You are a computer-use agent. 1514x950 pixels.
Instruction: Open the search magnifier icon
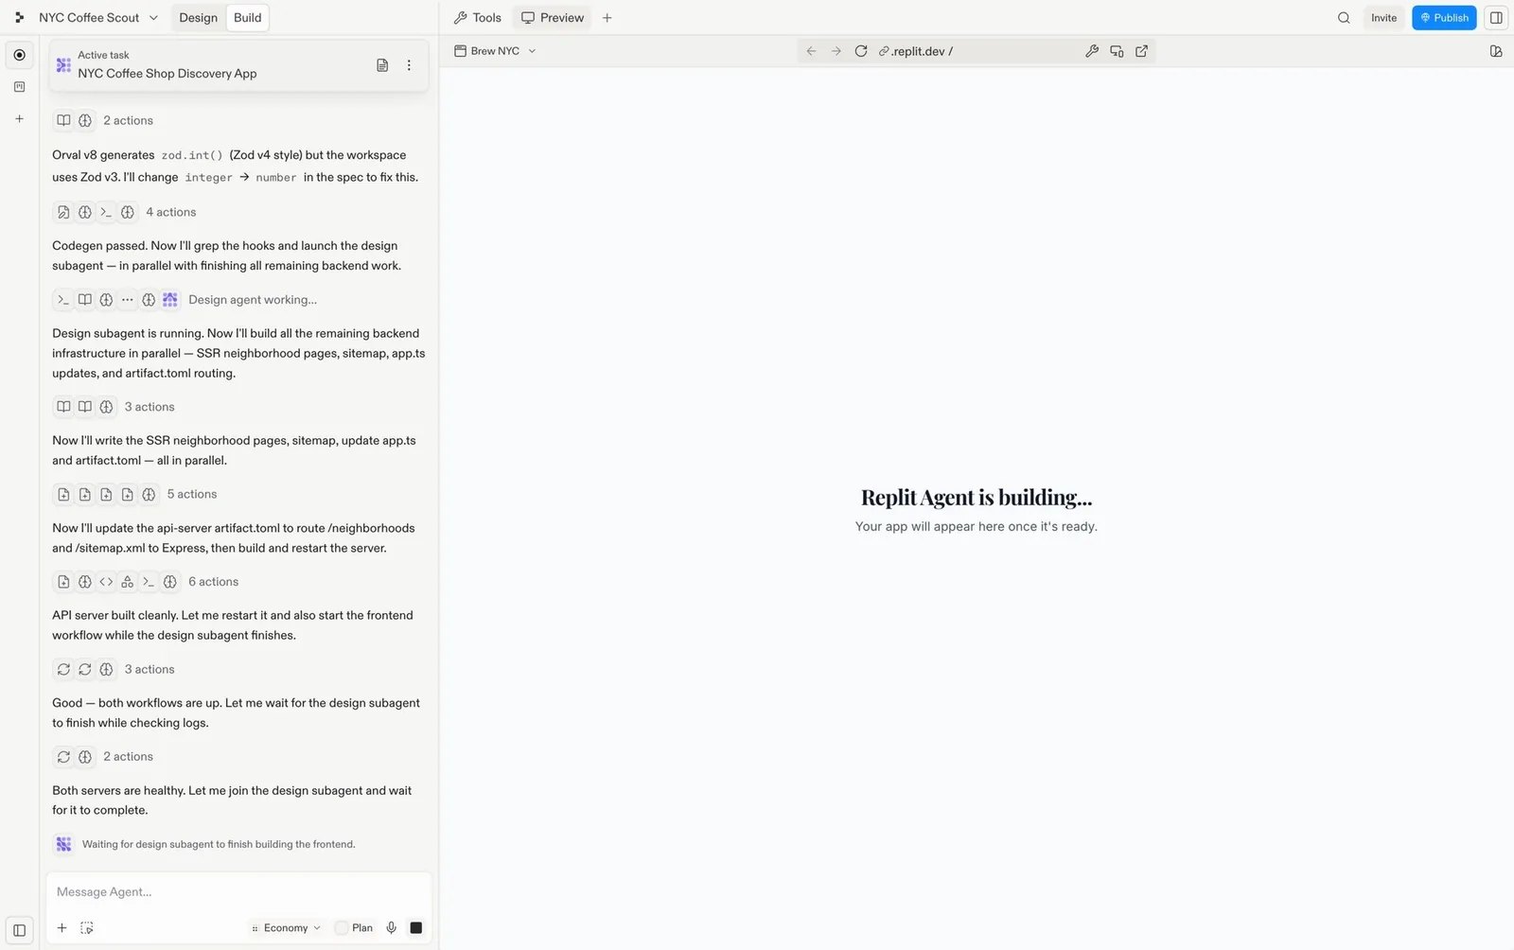pyautogui.click(x=1344, y=17)
